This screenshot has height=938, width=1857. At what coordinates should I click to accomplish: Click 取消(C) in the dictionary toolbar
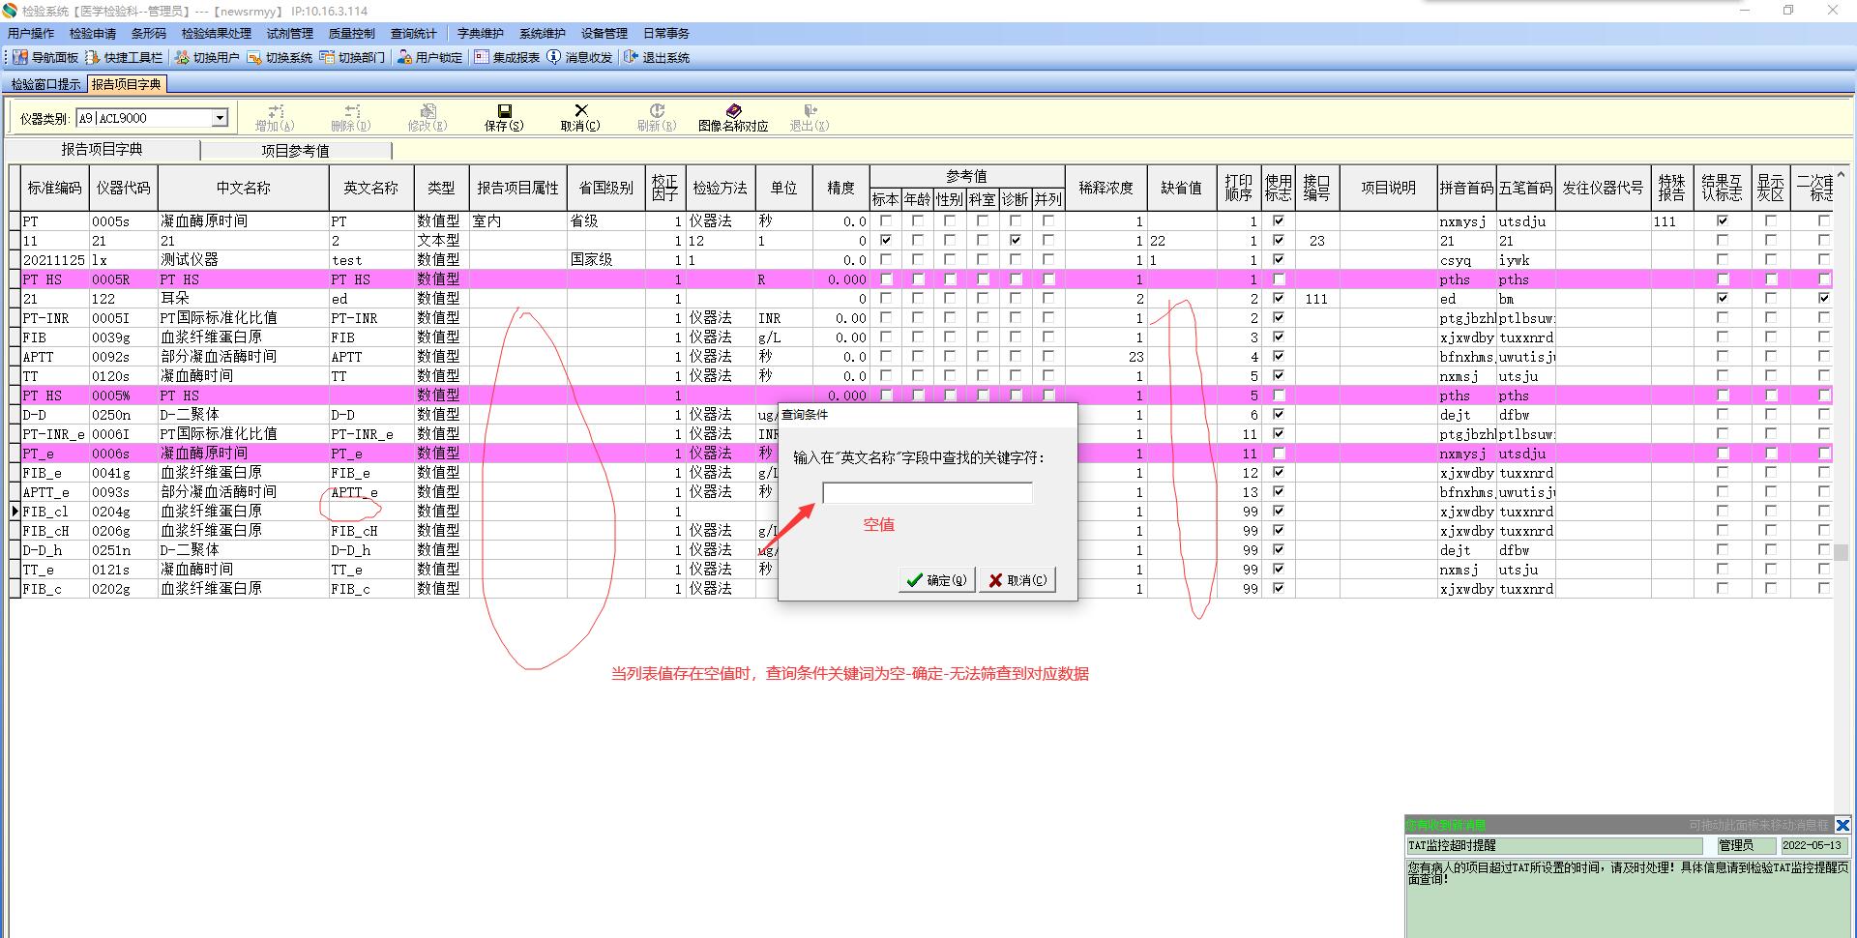(x=580, y=118)
